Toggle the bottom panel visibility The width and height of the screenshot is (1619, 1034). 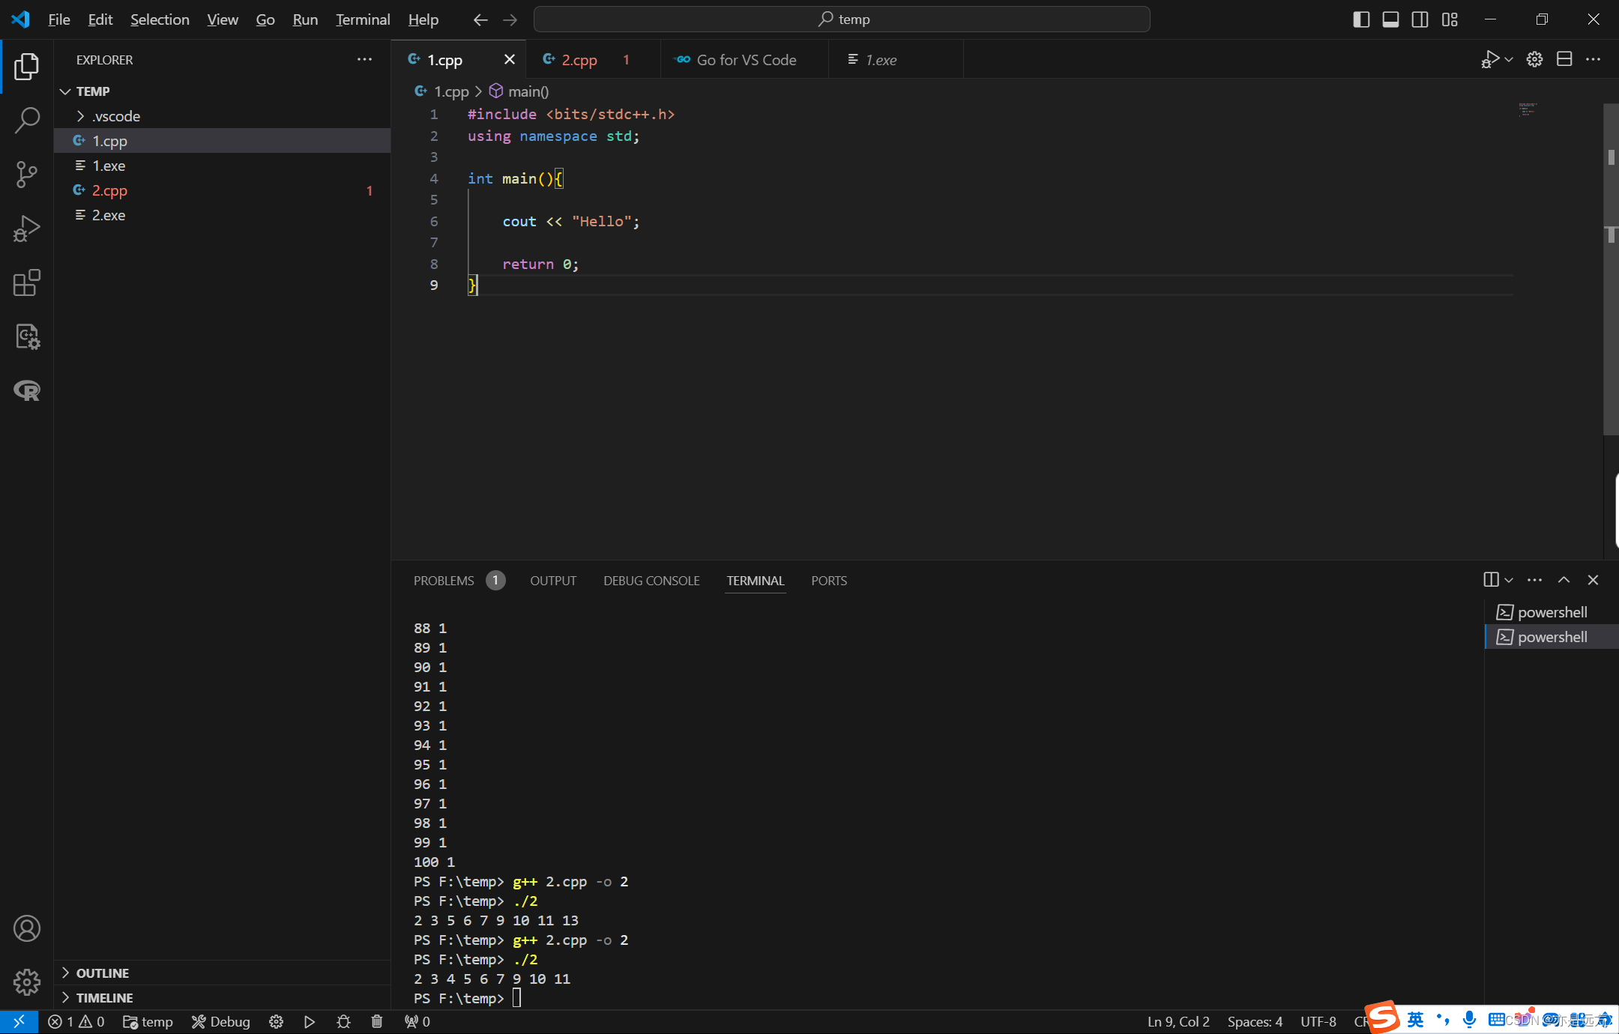(x=1390, y=19)
